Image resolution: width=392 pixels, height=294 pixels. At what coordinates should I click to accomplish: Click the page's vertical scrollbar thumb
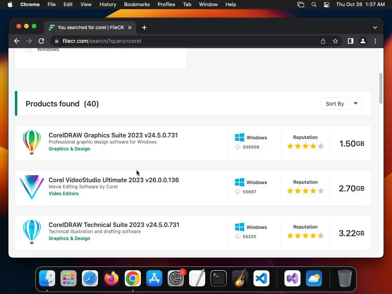381,88
